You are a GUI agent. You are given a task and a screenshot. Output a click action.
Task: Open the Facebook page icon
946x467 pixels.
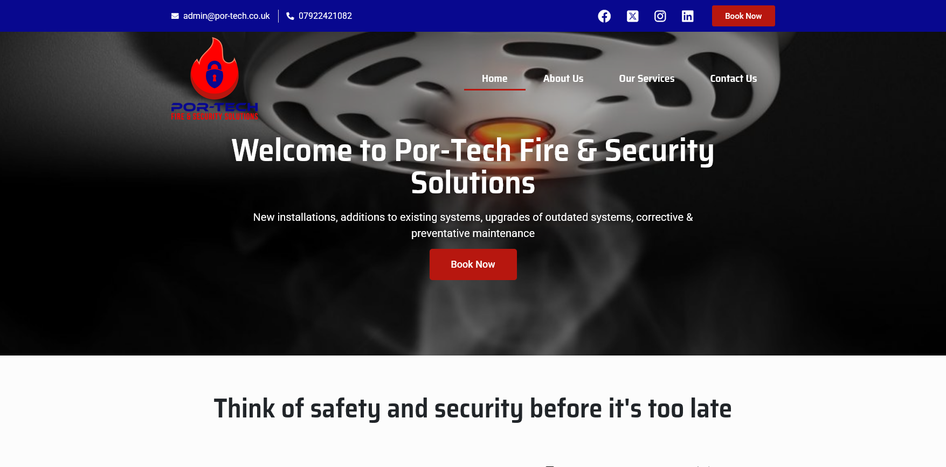click(604, 16)
